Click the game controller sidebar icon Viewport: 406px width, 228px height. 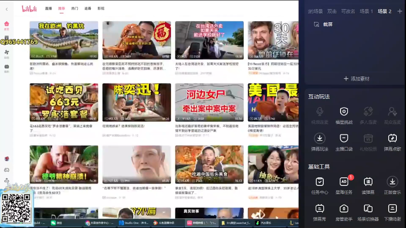tap(7, 170)
